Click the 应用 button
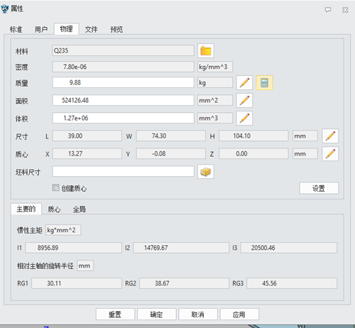The image size is (355, 328). click(239, 315)
